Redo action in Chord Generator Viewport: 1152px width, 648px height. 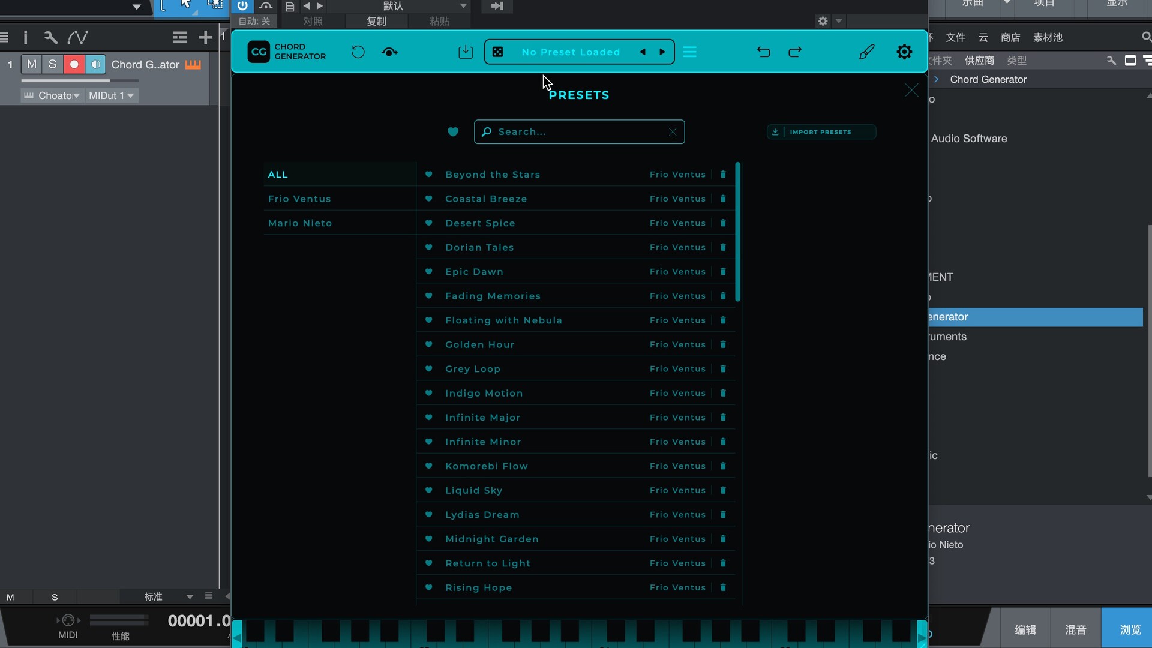click(x=795, y=52)
